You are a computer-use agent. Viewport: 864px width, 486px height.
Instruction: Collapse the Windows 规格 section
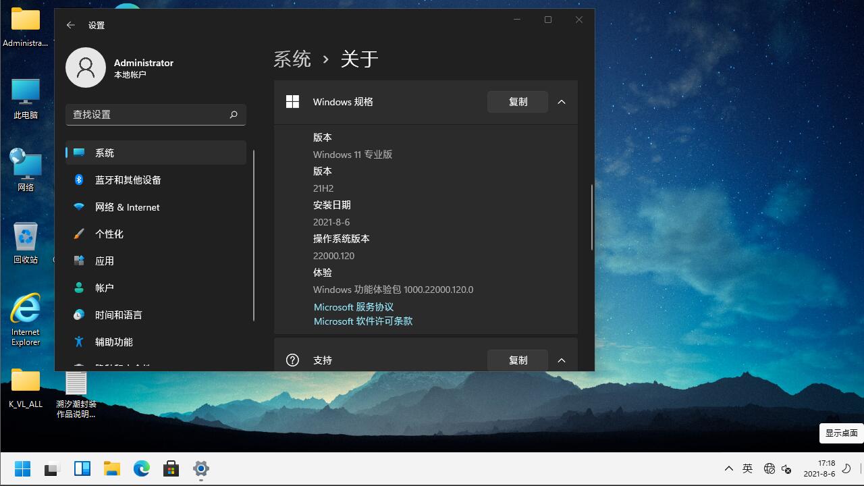coord(562,102)
